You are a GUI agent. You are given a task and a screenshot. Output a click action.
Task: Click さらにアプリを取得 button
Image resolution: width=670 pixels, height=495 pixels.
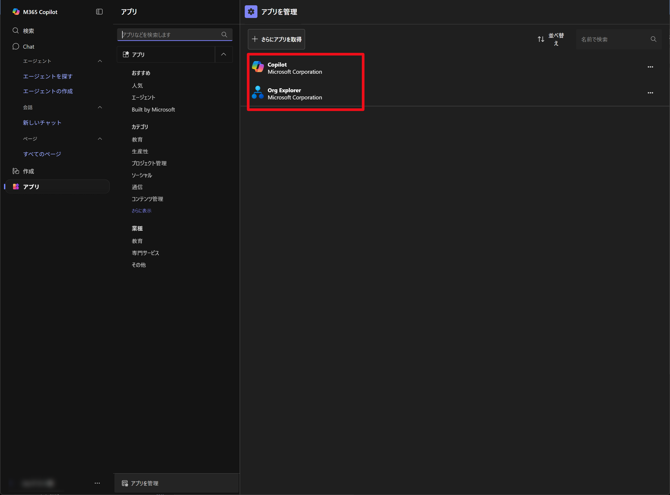coord(276,39)
